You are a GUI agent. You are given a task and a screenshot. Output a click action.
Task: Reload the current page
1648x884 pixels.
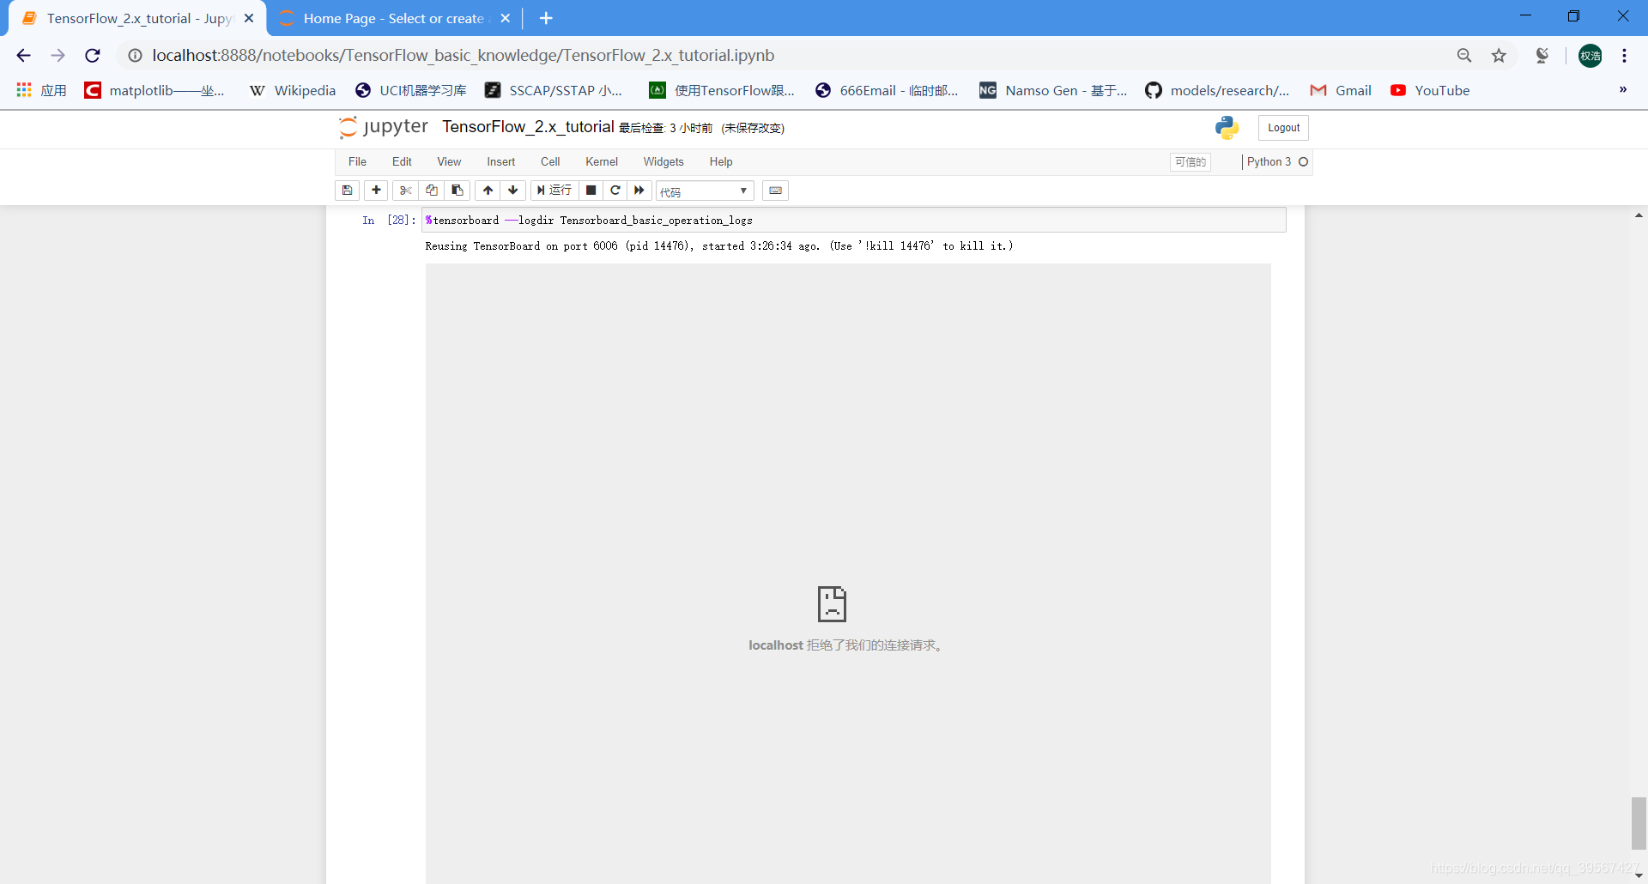coord(93,56)
